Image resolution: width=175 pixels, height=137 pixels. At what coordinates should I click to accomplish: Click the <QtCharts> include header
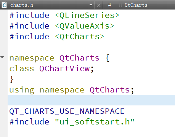click(79, 37)
